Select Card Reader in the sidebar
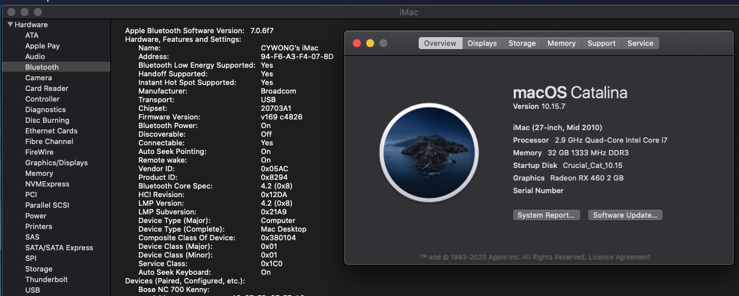 tap(47, 88)
